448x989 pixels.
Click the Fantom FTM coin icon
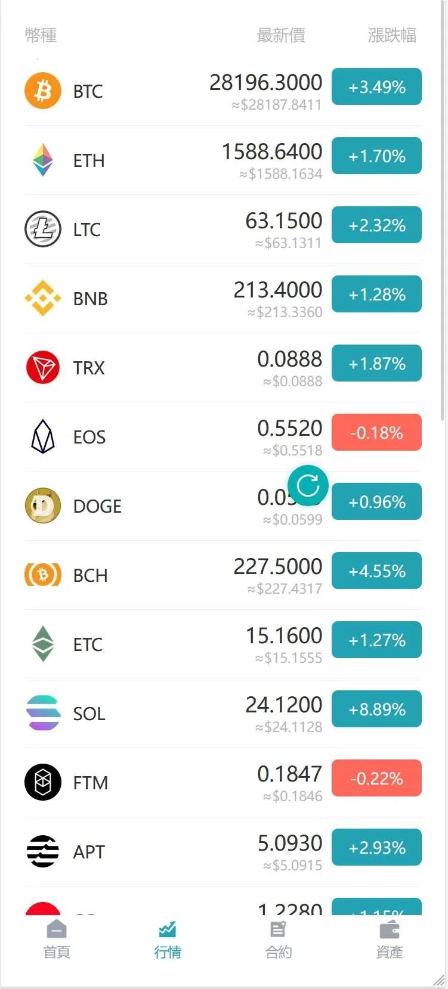coord(43,782)
